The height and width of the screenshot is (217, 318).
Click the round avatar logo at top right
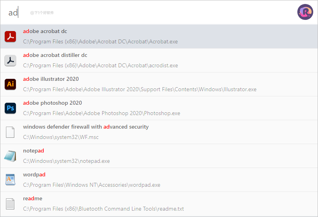pos(305,12)
